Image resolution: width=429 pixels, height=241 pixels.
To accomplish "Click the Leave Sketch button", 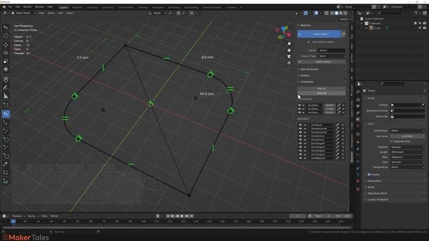I will point(319,34).
